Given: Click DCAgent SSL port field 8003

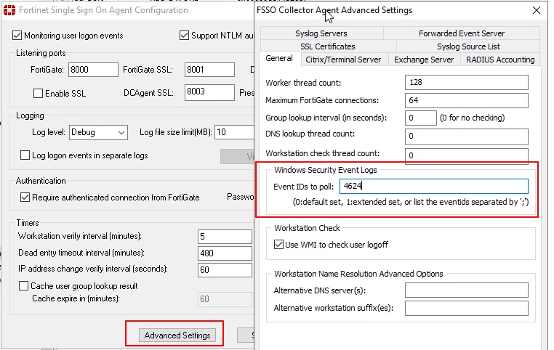Looking at the screenshot, I should point(209,92).
